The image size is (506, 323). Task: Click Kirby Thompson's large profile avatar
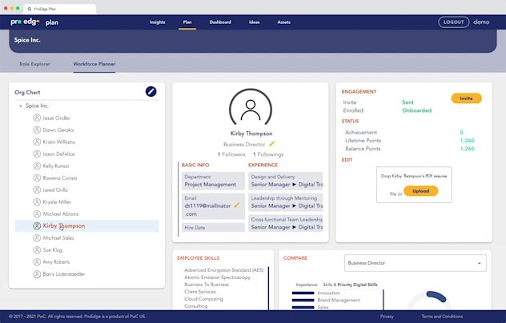(251, 109)
